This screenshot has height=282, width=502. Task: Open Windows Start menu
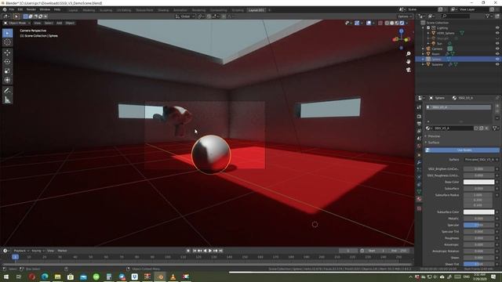(6, 277)
